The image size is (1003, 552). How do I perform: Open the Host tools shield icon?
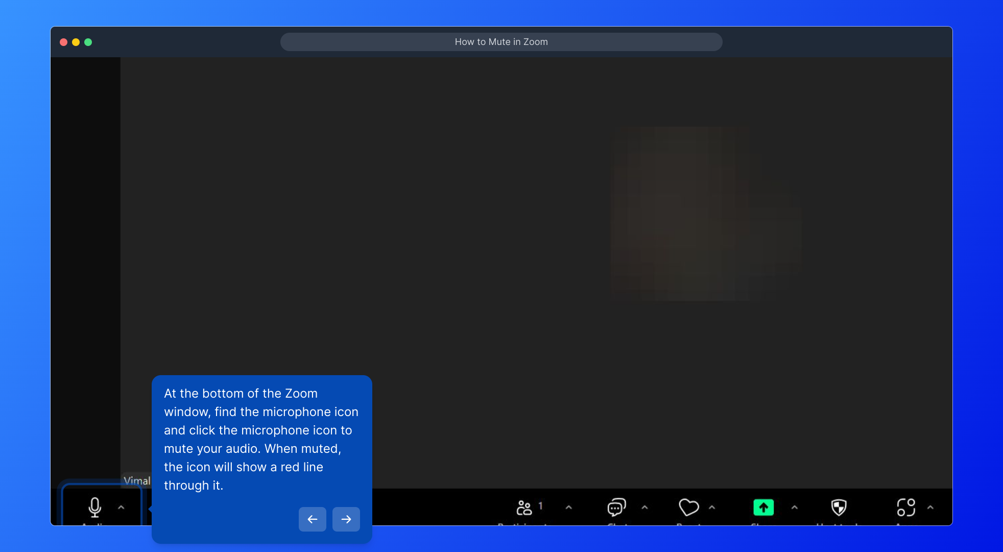click(839, 508)
